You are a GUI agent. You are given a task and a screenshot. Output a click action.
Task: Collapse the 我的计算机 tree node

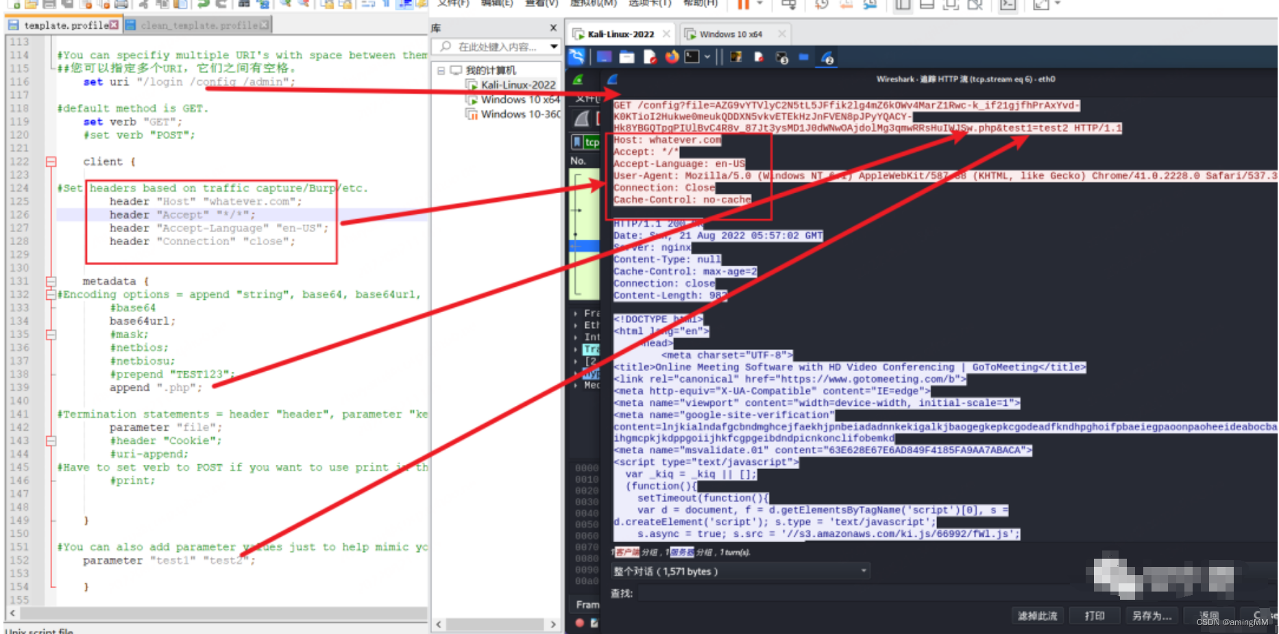click(441, 71)
